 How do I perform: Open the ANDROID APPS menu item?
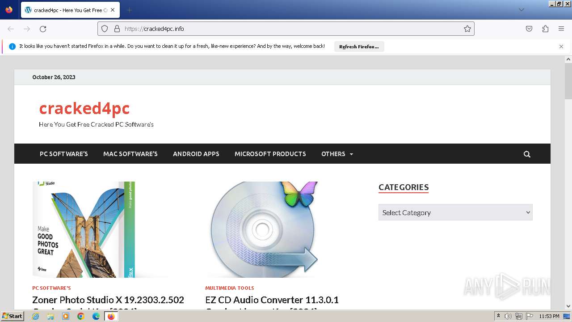point(196,154)
